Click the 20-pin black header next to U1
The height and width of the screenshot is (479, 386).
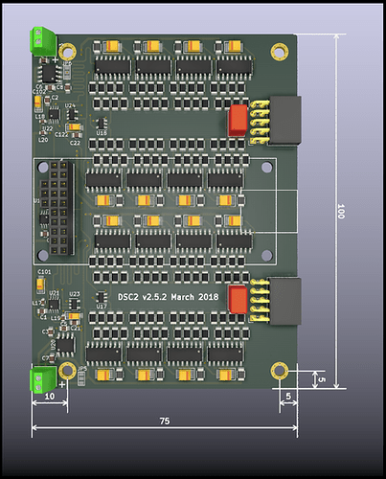pyautogui.click(x=62, y=208)
